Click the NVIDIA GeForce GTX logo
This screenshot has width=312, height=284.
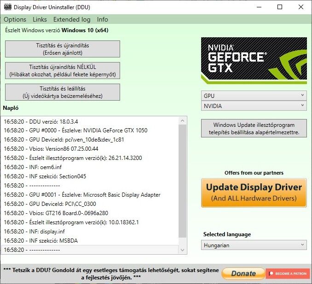point(254,61)
